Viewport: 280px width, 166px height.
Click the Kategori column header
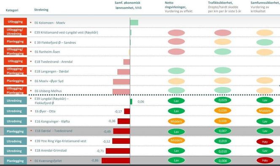click(x=12, y=10)
